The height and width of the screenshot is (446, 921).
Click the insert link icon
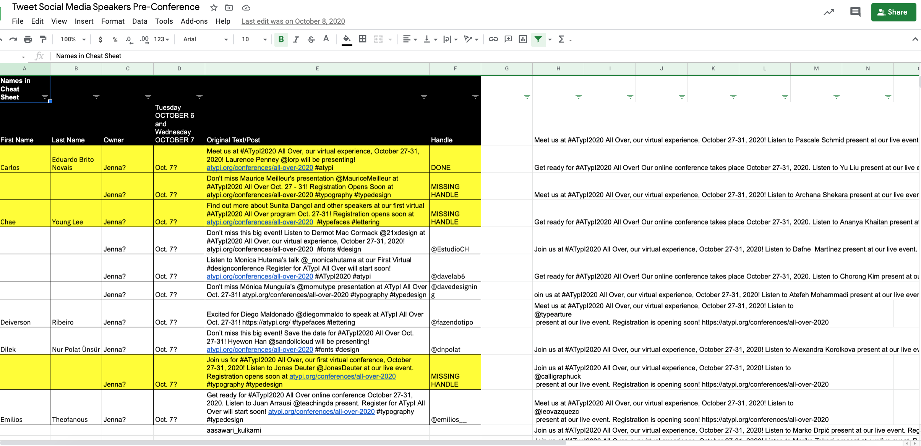coord(493,39)
